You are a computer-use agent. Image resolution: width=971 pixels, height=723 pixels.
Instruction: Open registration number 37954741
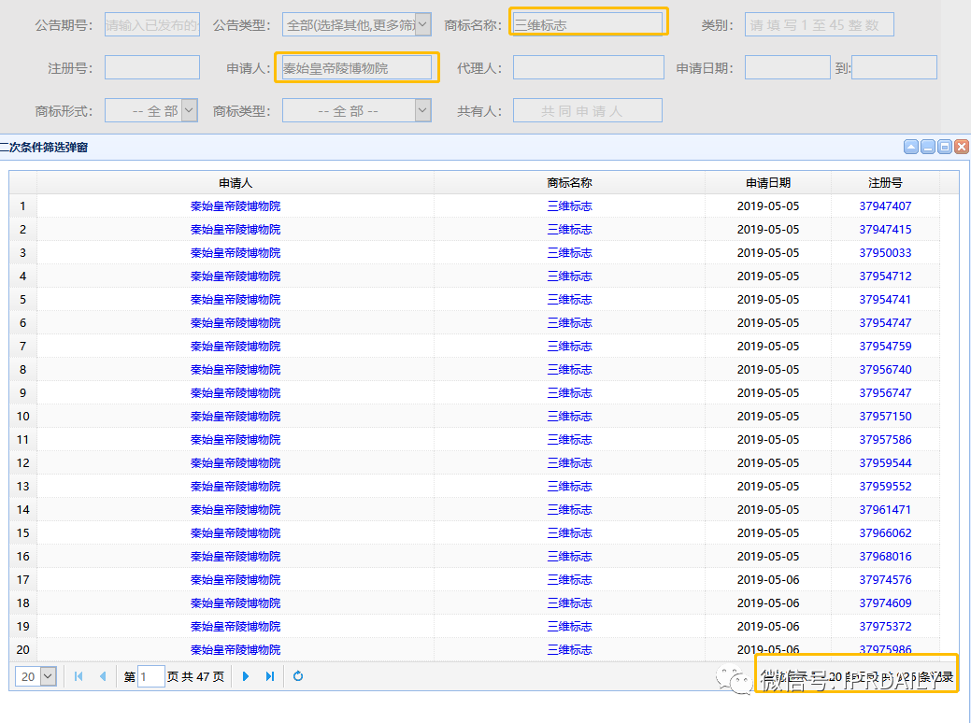click(885, 300)
